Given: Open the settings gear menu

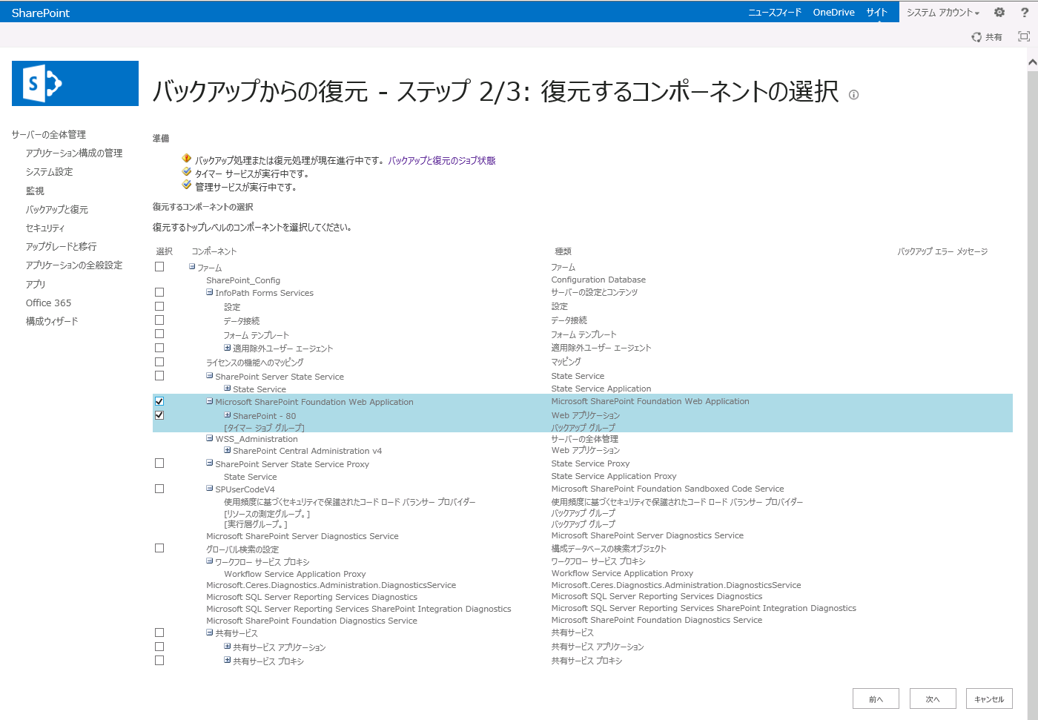Looking at the screenshot, I should click(x=999, y=12).
